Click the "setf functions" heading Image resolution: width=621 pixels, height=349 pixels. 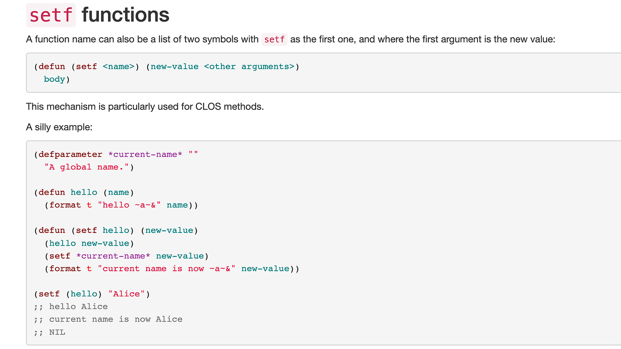[98, 15]
